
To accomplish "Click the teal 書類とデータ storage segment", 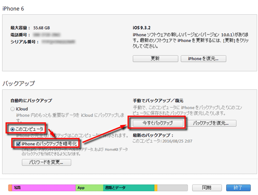I will click(129, 188).
